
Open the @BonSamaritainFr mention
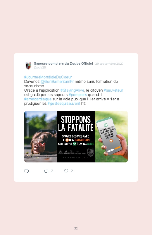(x=57, y=82)
